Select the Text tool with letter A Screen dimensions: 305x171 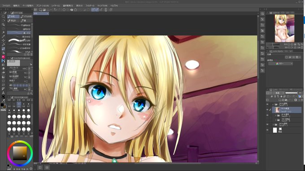point(3,93)
